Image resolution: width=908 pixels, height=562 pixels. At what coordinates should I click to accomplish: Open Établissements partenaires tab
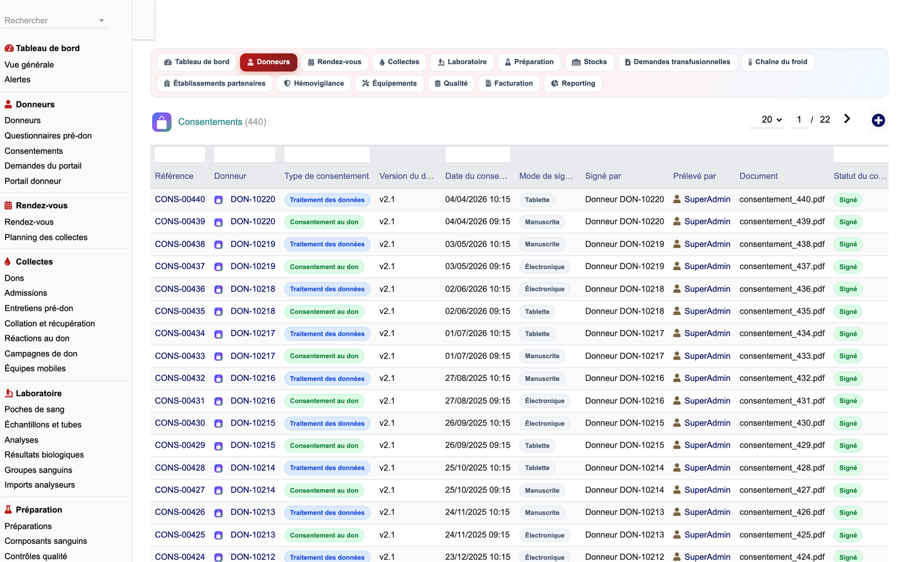tap(214, 84)
